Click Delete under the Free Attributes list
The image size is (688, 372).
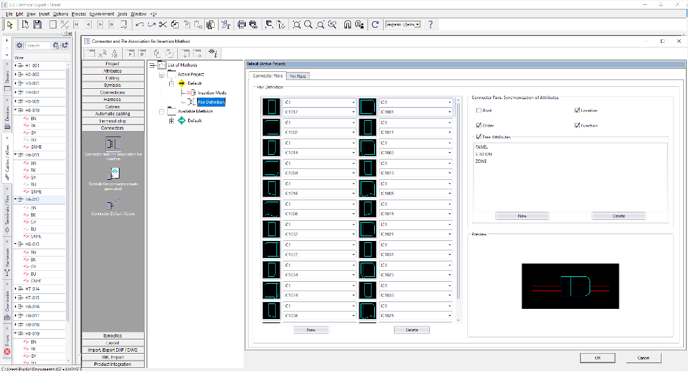point(618,216)
